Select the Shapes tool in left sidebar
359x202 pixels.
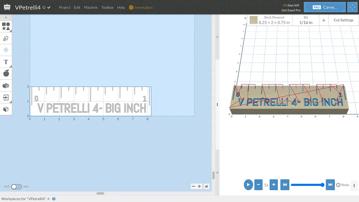6,26
